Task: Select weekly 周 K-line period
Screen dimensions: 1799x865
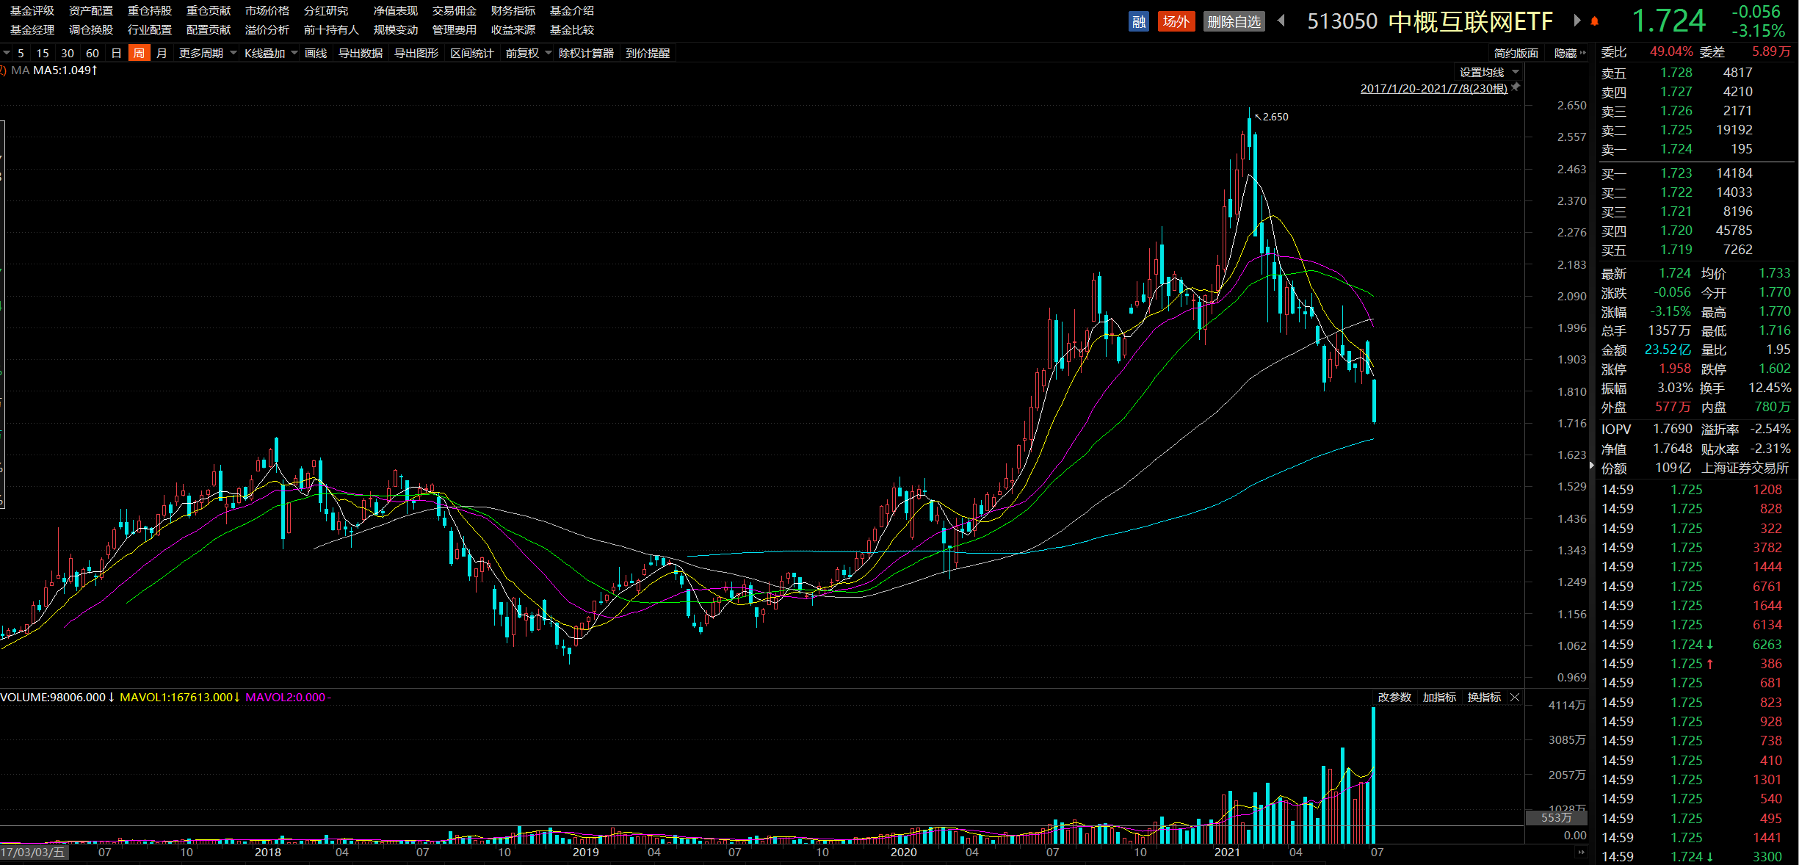Action: (x=139, y=53)
